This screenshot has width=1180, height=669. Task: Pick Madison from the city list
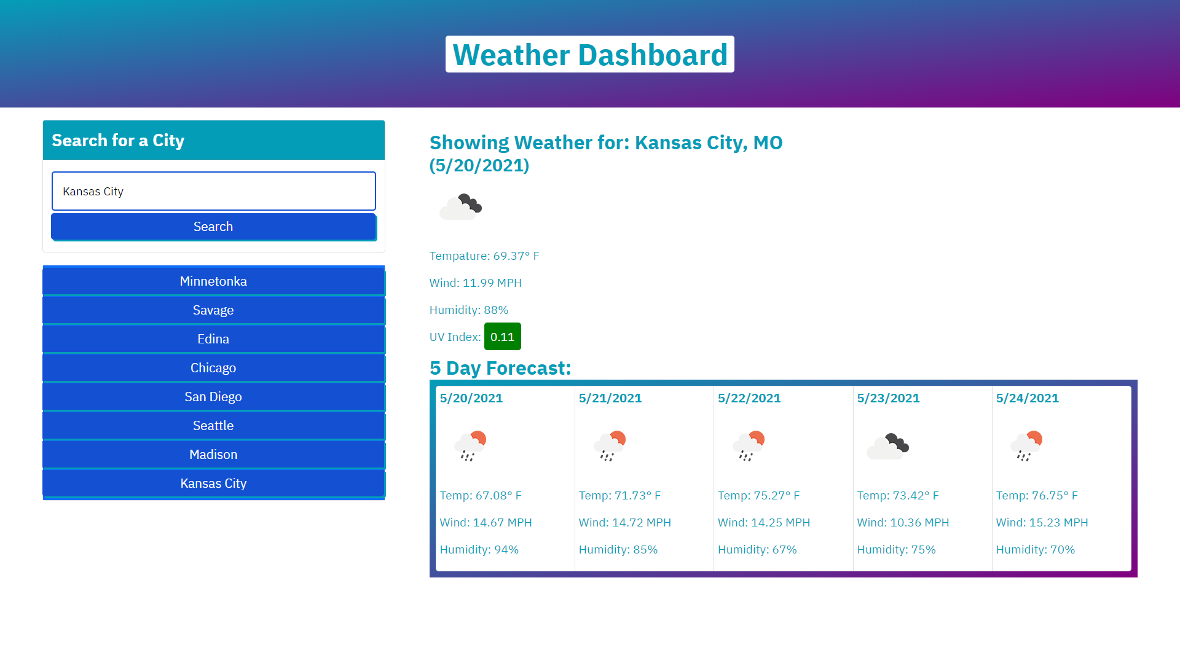[213, 455]
